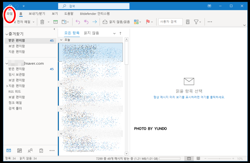Select the 홈 ribbon tab
This screenshot has height=163, width=250.
(x=21, y=14)
